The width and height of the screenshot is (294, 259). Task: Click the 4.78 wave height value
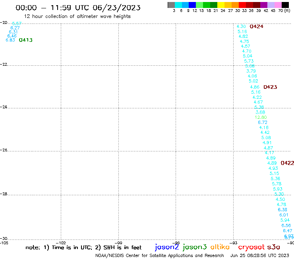pyautogui.click(x=281, y=205)
